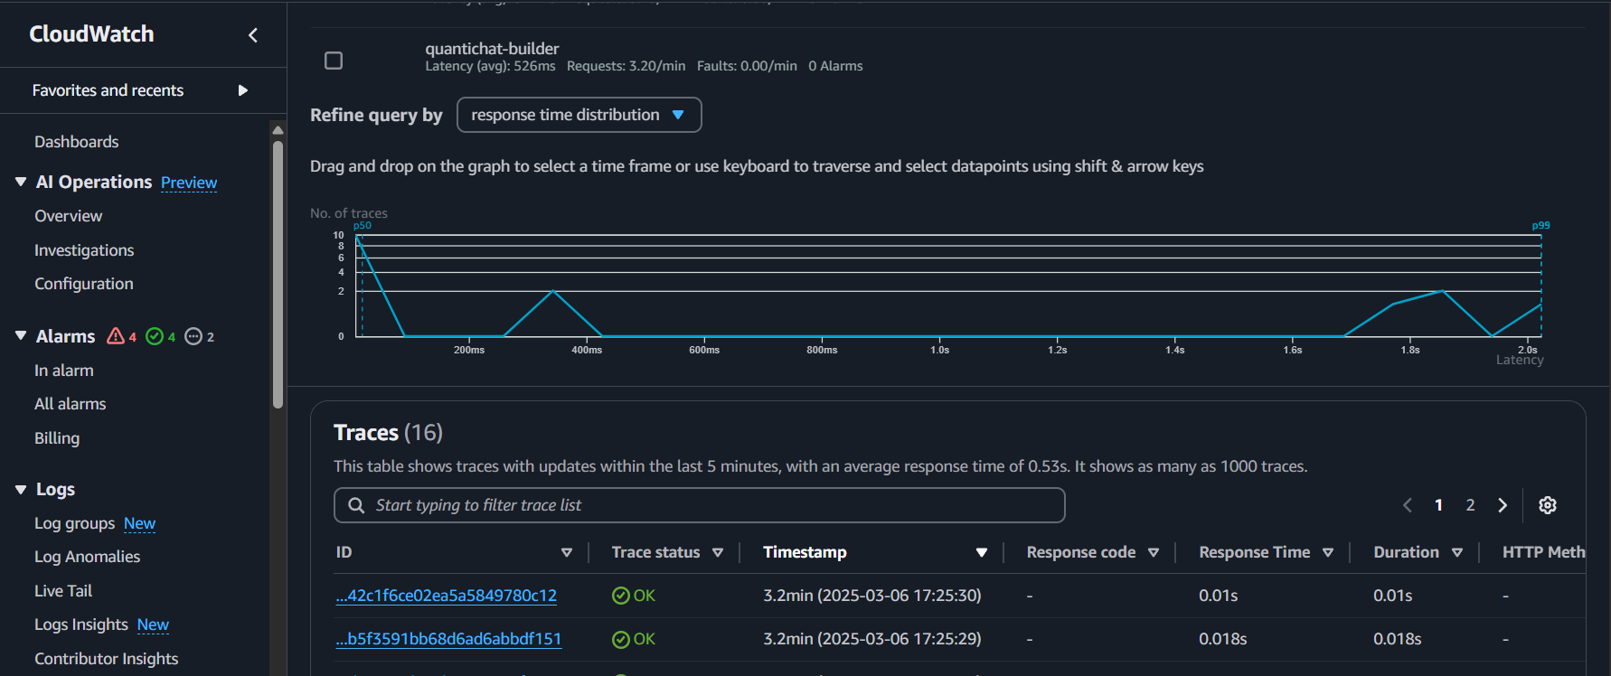
Task: Open the Response Time column arrow
Action: coord(1328,552)
